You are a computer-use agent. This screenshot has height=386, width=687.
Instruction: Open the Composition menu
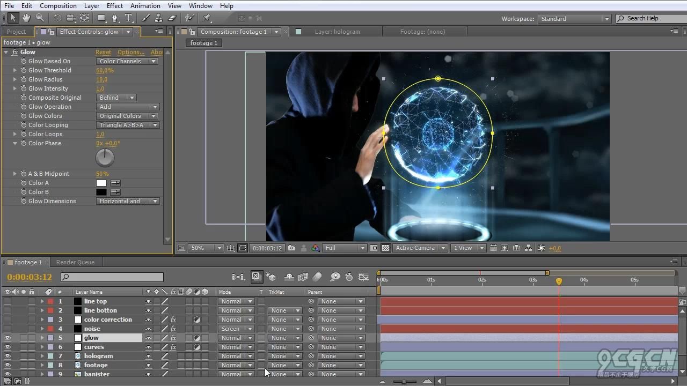click(x=58, y=6)
